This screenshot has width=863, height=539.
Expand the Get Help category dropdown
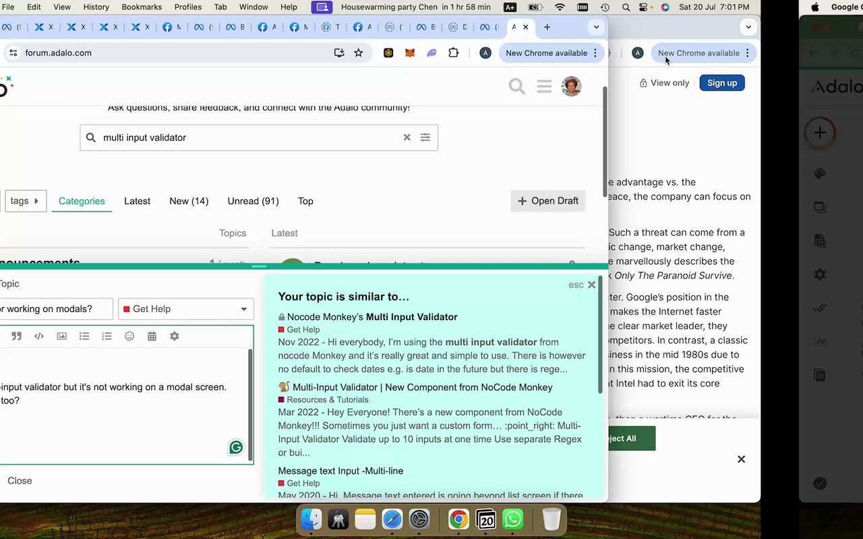(186, 309)
